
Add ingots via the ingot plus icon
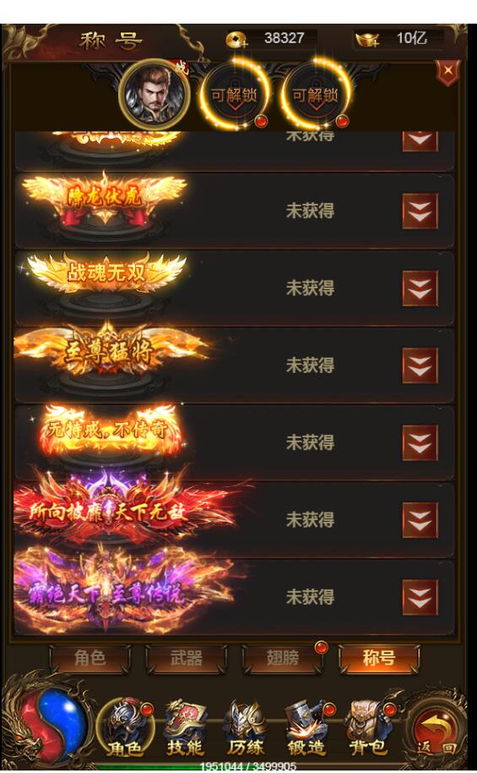tap(367, 39)
